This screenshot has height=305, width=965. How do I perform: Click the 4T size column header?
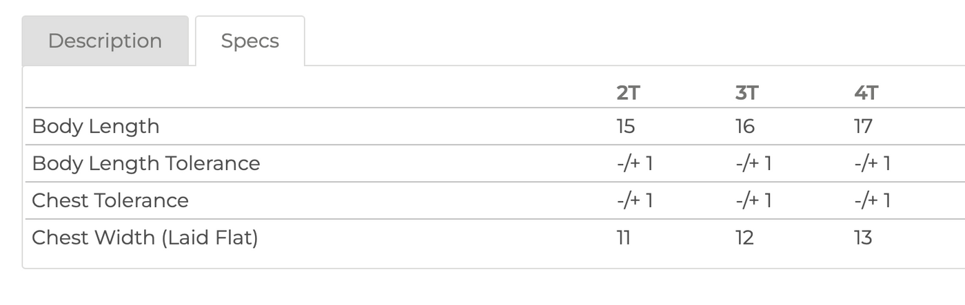point(866,93)
